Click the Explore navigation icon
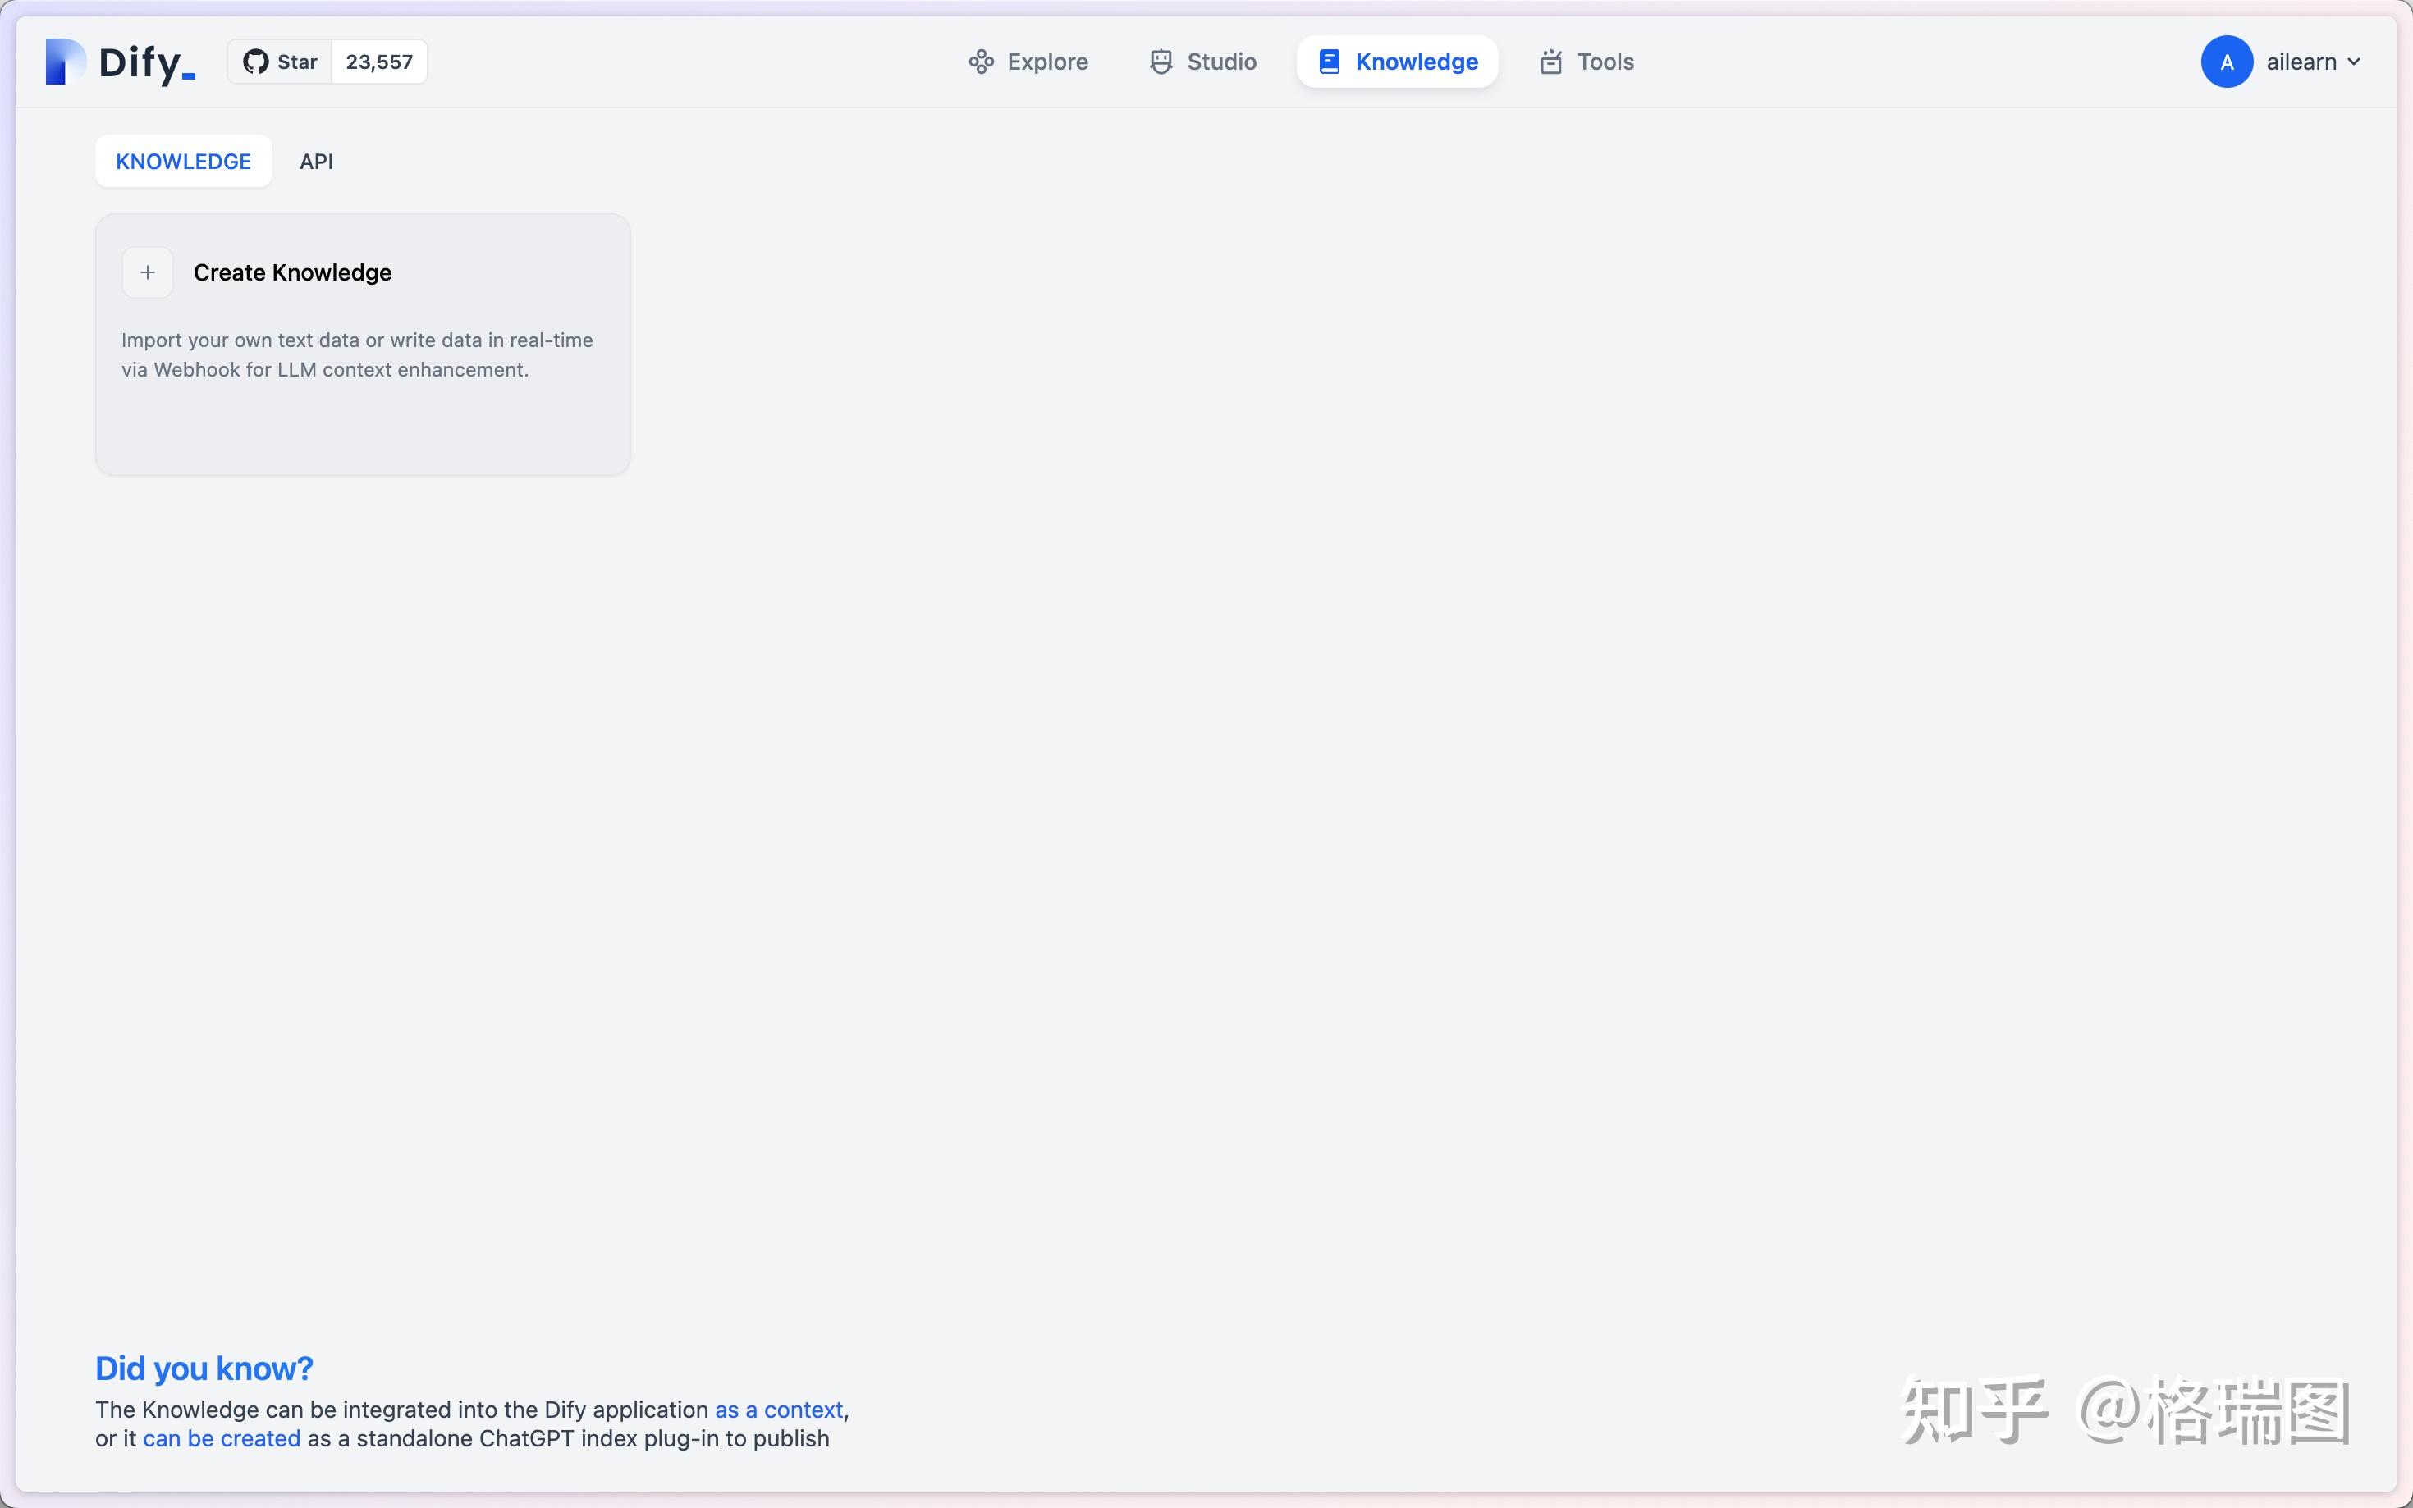This screenshot has width=2413, height=1508. click(981, 62)
